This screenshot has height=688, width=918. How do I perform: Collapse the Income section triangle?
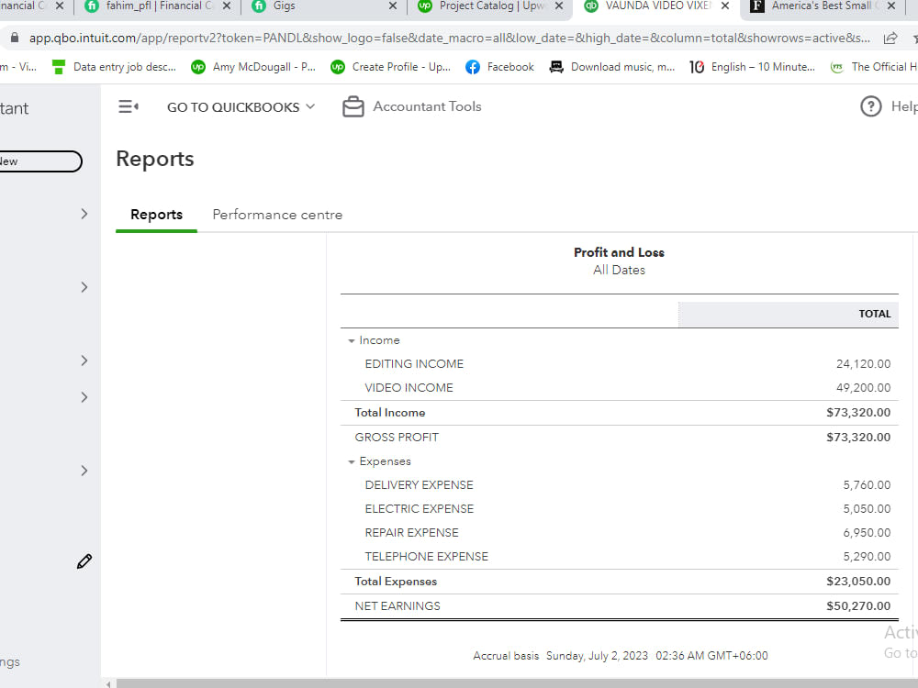(x=352, y=340)
